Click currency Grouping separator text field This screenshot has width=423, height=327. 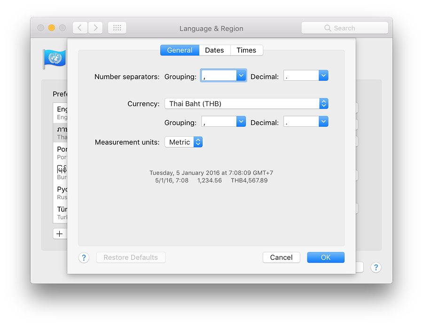tap(219, 121)
